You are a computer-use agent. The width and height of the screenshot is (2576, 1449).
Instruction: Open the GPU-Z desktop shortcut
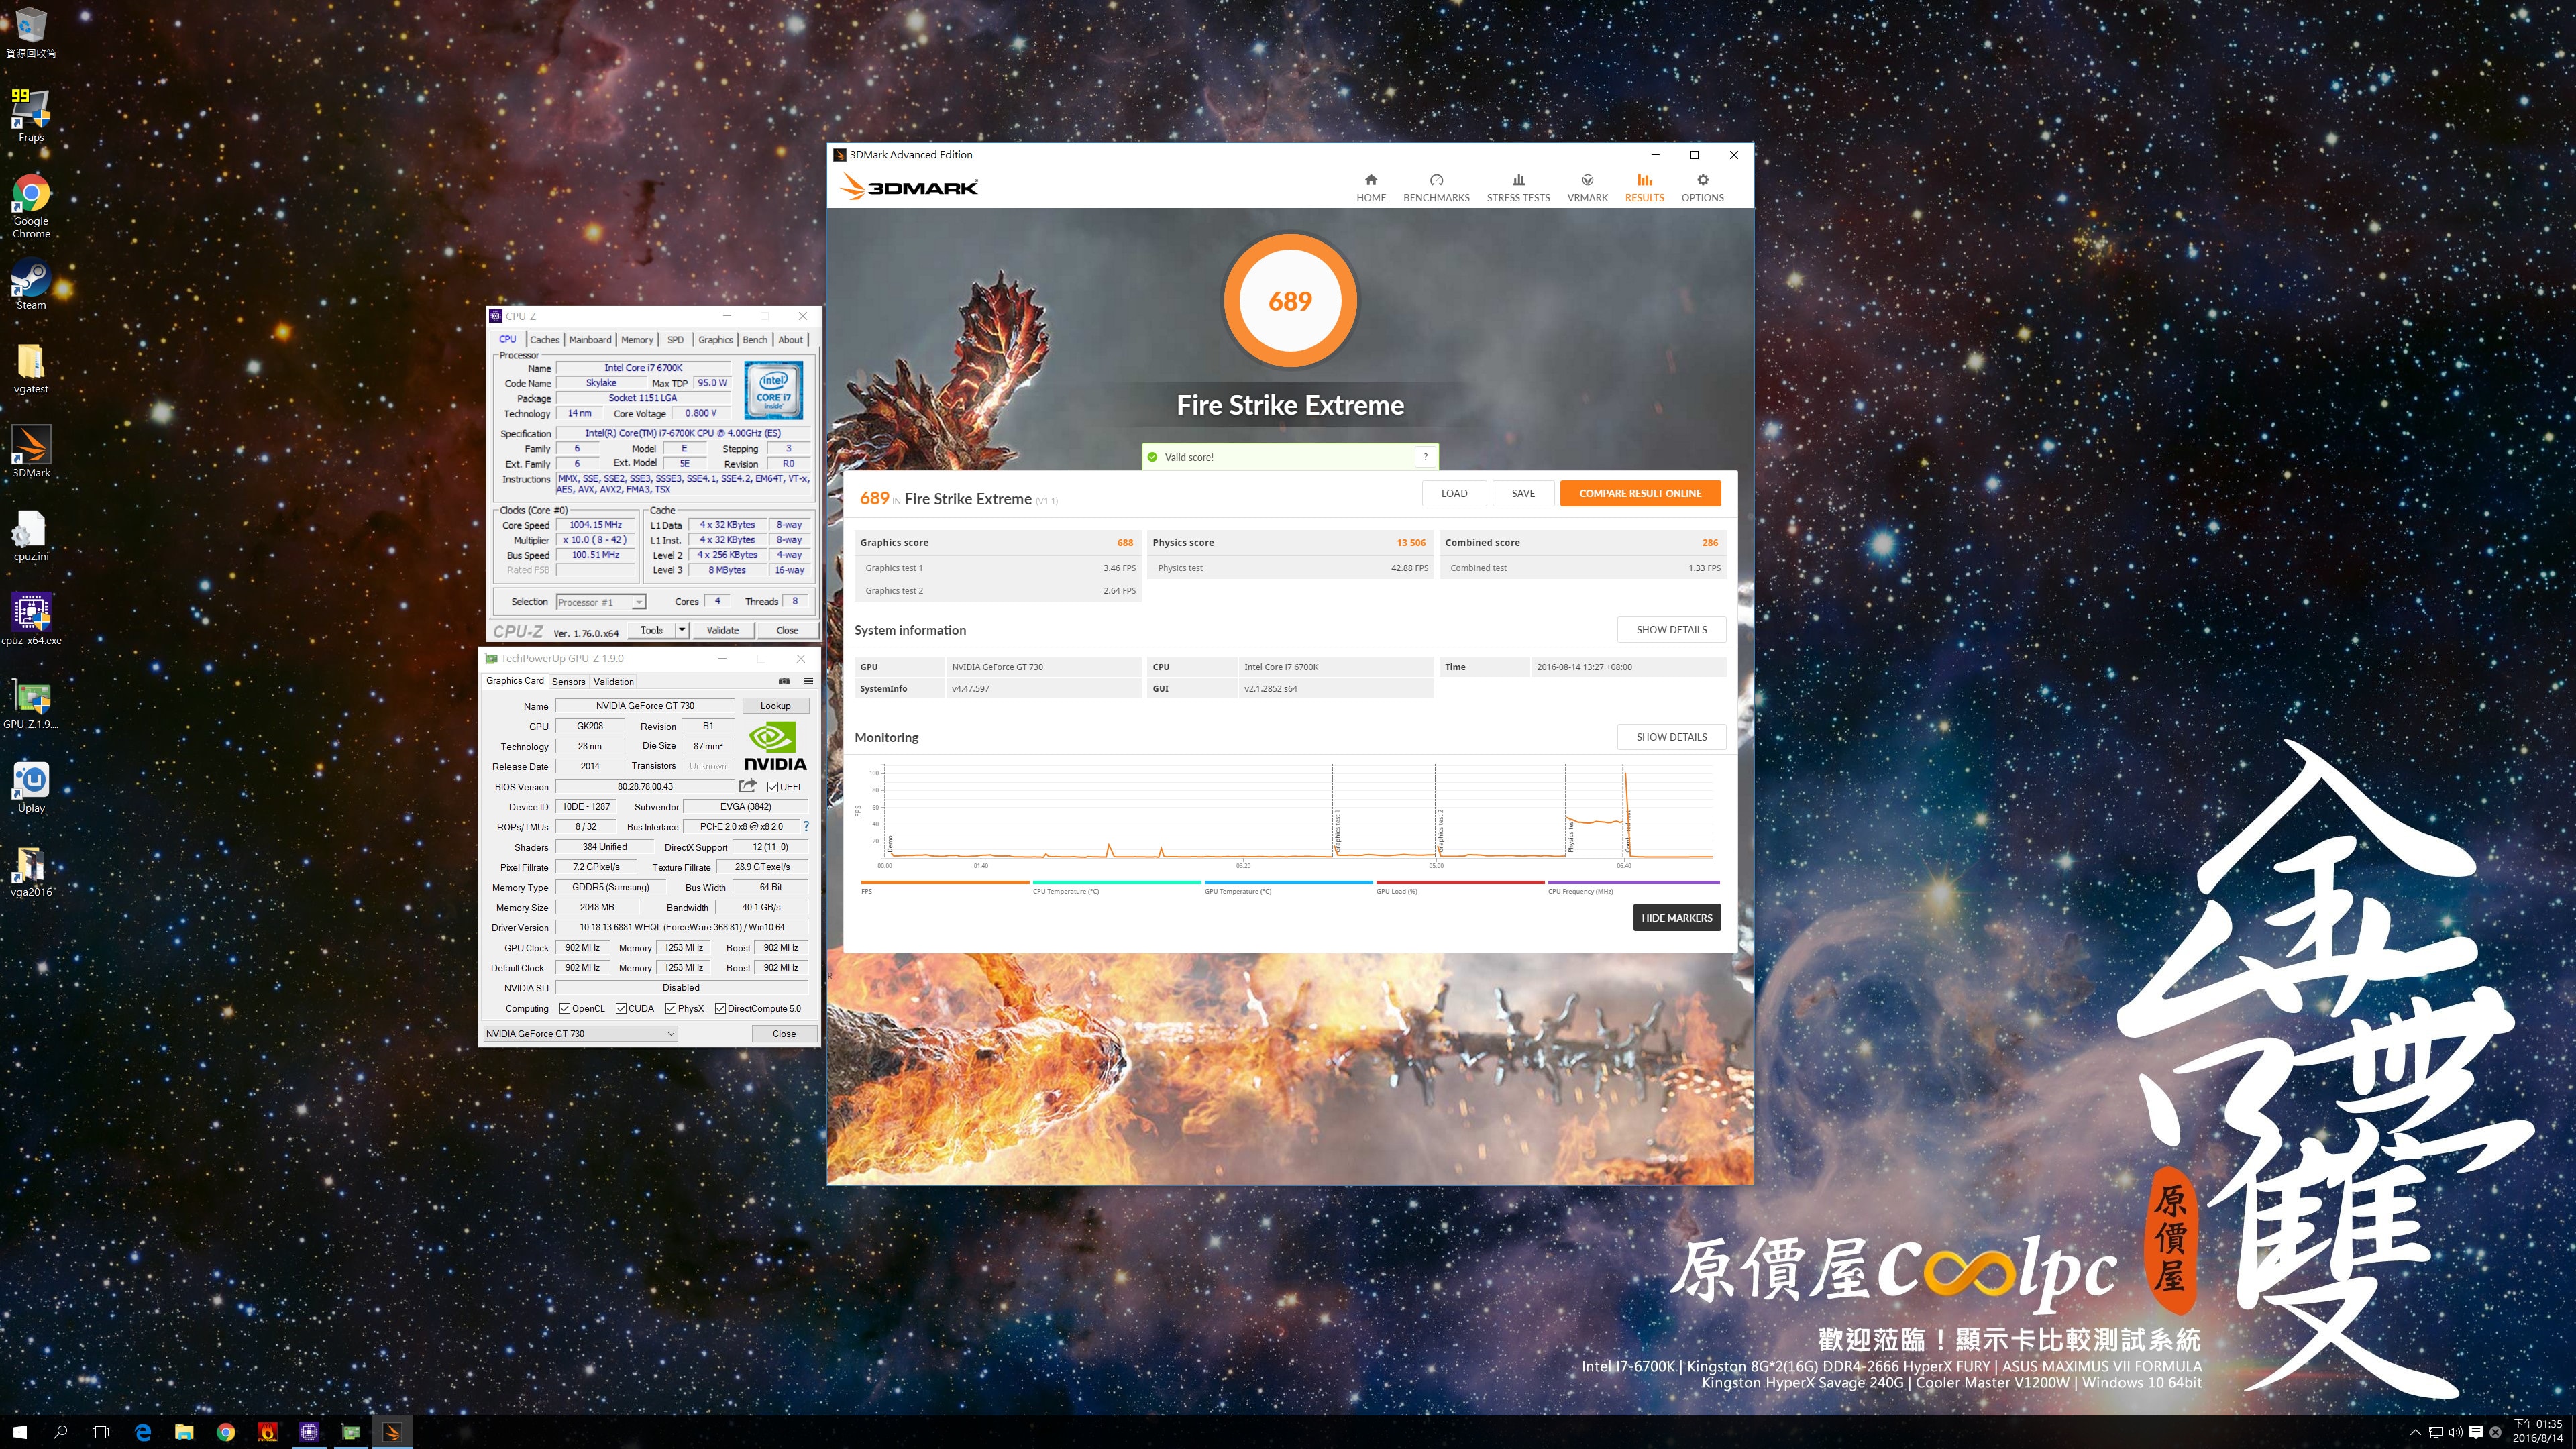coord(31,703)
